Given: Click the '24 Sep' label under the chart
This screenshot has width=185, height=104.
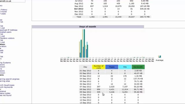Looking at the screenshot, I should 134,60.
